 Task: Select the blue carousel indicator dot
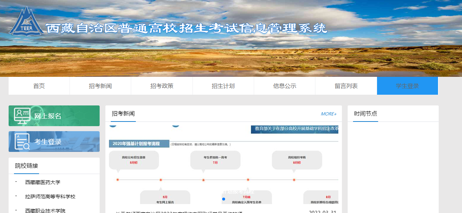(224, 199)
